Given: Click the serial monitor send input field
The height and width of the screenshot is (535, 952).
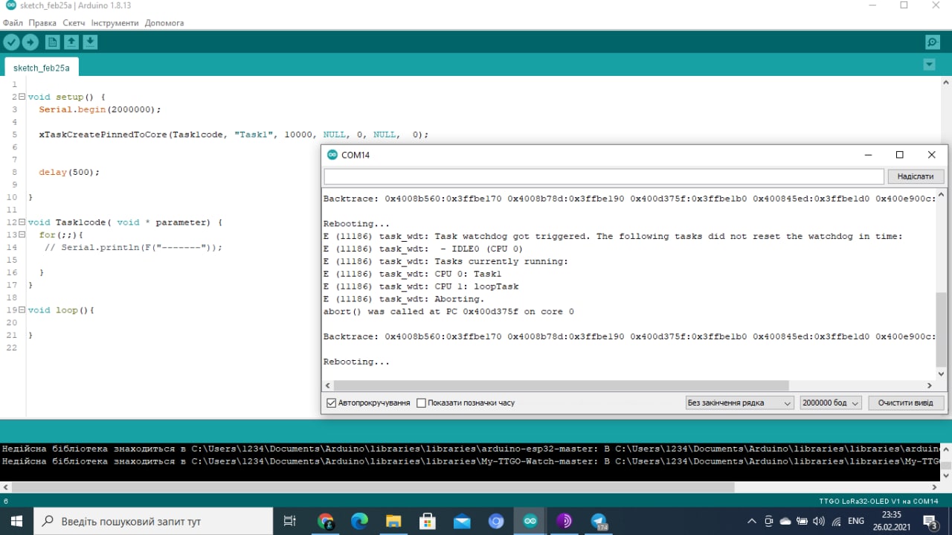Looking at the screenshot, I should click(604, 176).
